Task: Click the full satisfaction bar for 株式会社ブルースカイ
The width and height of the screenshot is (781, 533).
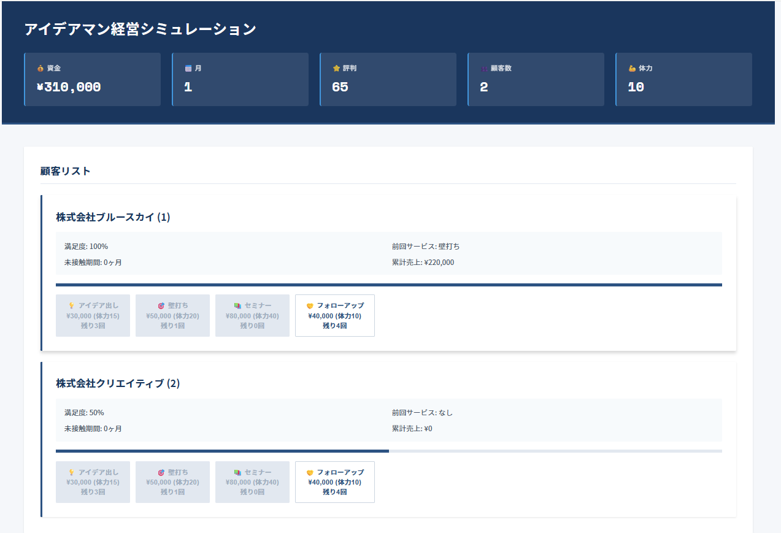Action: pyautogui.click(x=388, y=285)
